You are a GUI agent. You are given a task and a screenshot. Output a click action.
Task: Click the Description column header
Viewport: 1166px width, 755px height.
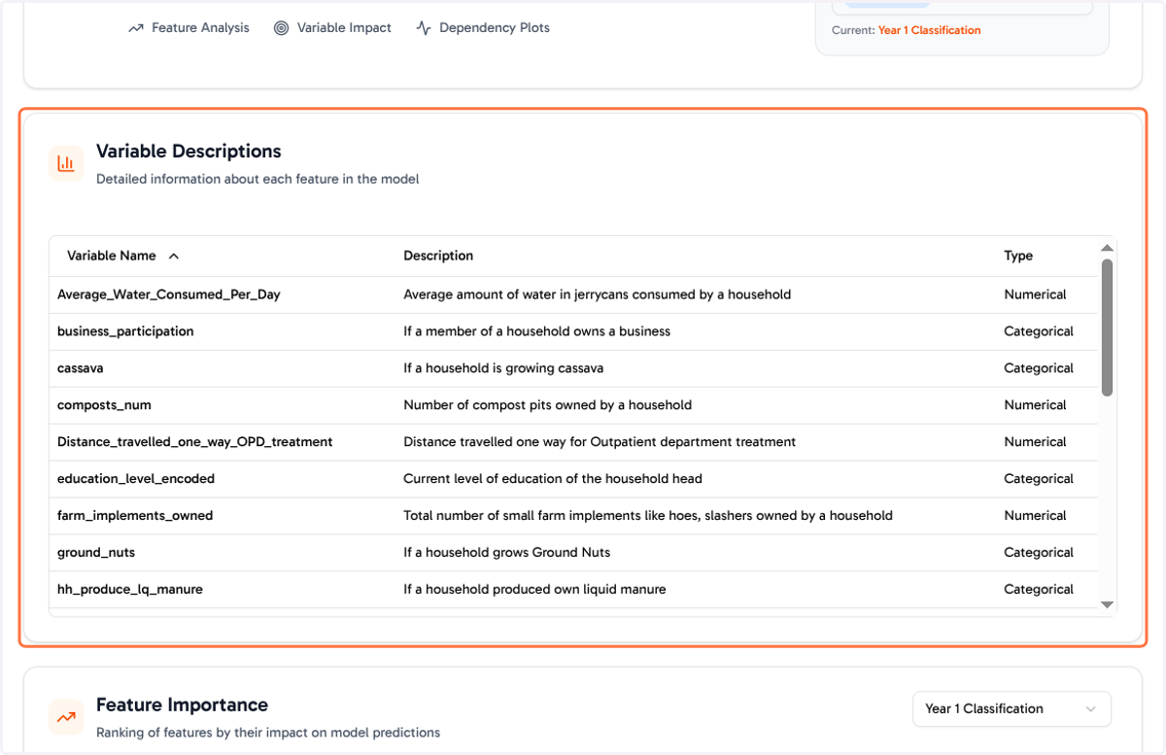tap(438, 256)
